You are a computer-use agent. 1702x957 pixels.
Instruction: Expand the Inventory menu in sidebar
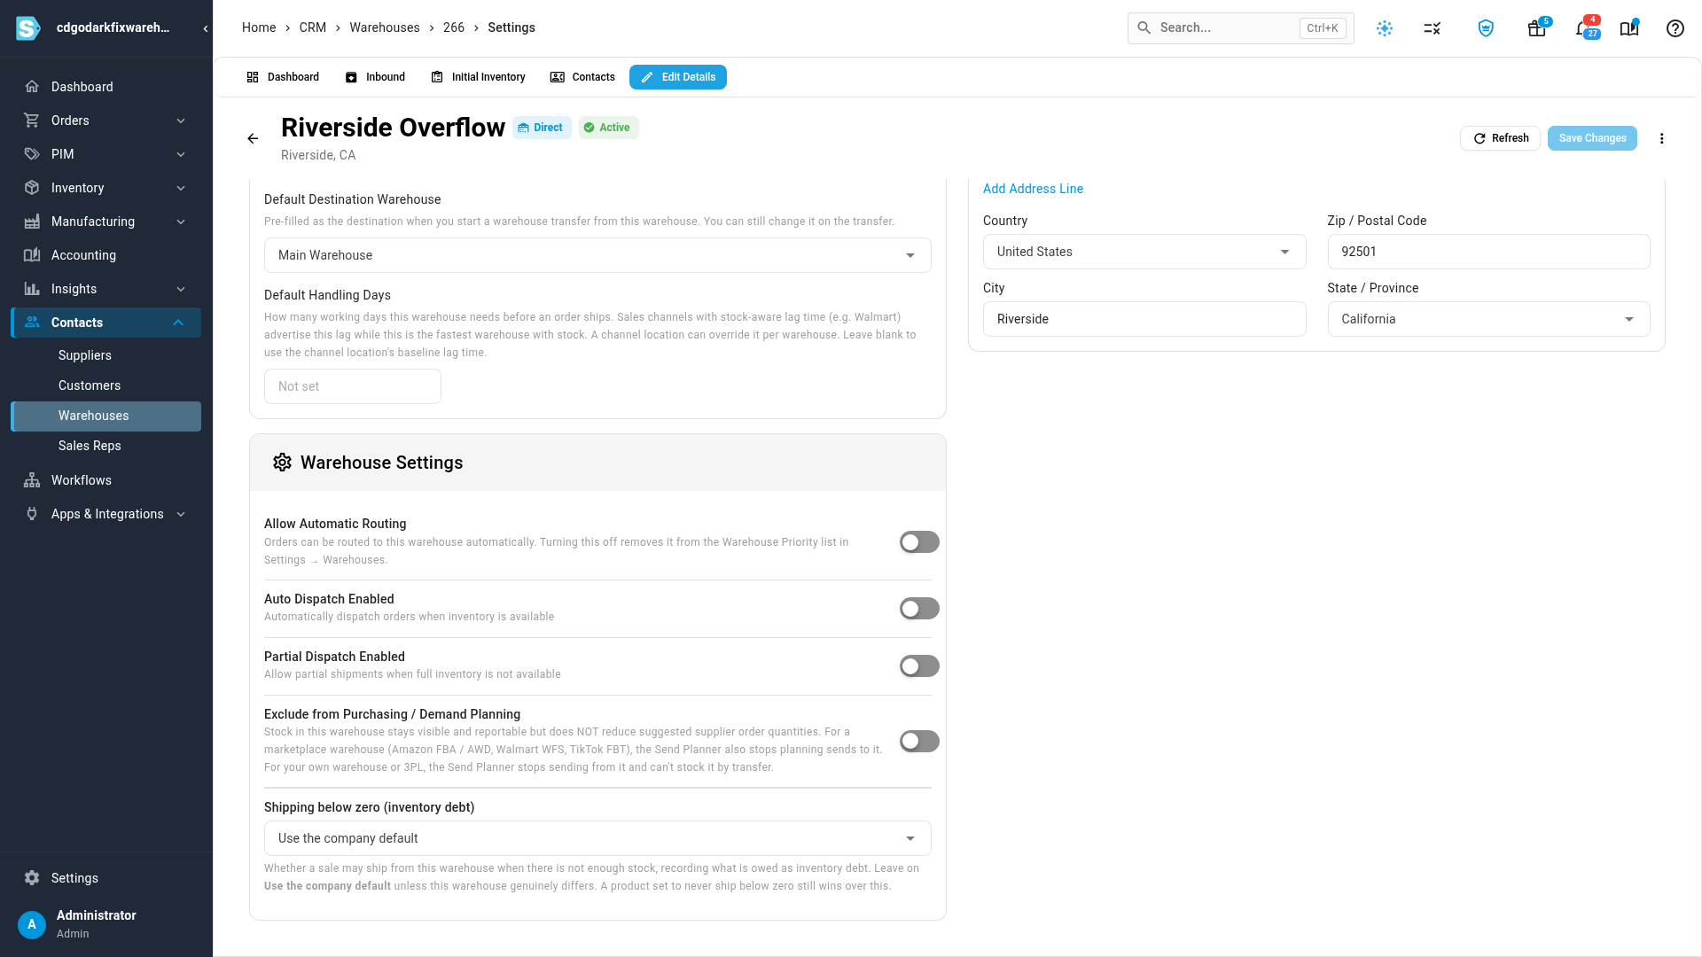coord(106,188)
